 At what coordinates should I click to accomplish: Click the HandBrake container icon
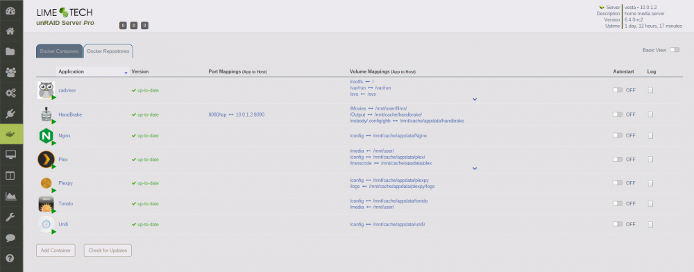46,114
